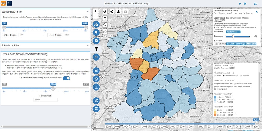Open the route path sidebar button
The width and height of the screenshot is (262, 132).
[x=96, y=100]
